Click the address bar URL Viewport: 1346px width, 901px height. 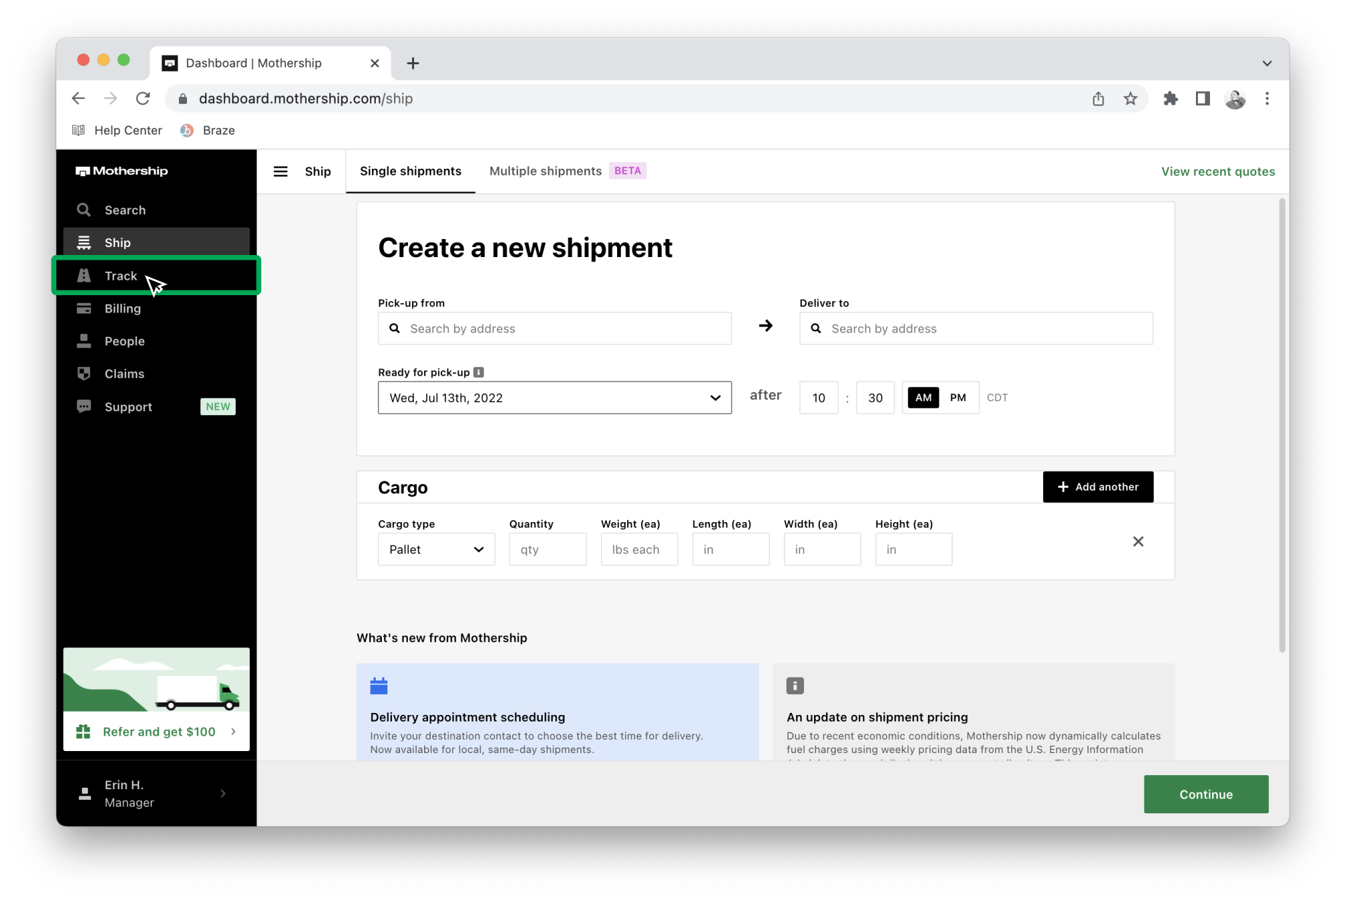[306, 98]
